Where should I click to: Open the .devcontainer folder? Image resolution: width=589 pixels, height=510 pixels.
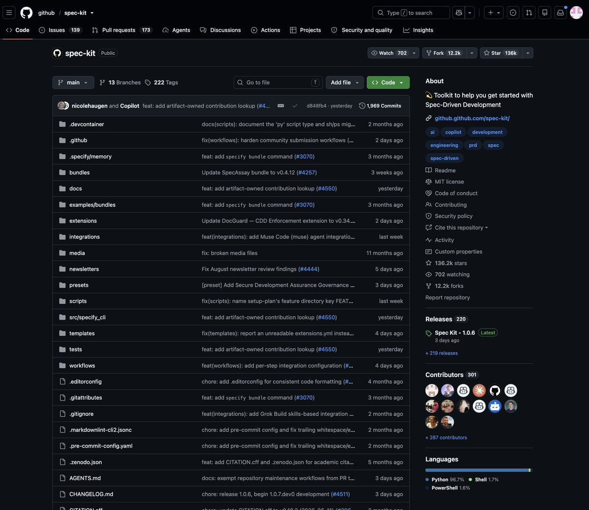(87, 124)
